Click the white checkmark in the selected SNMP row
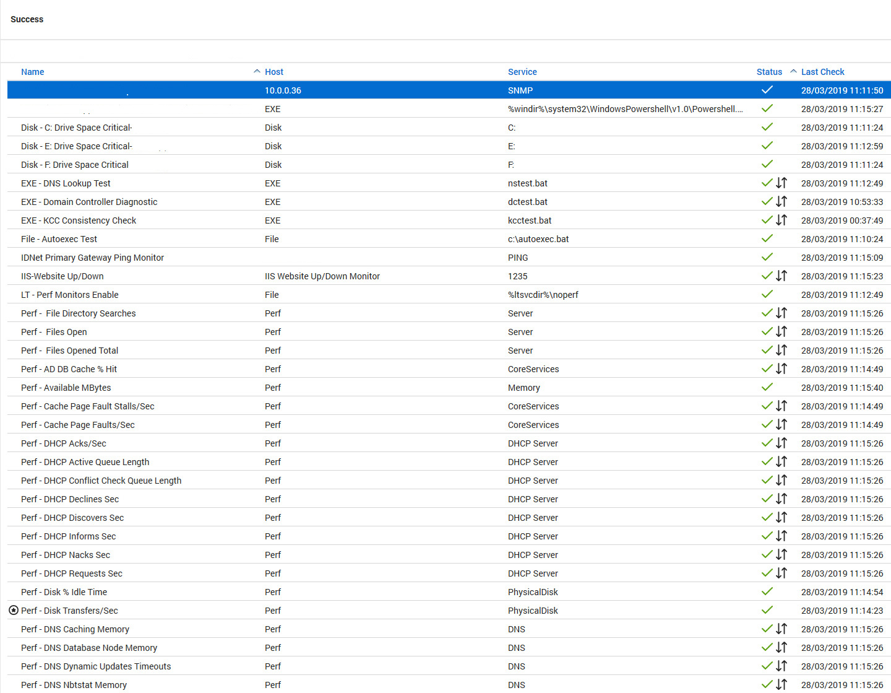891x693 pixels. point(767,90)
